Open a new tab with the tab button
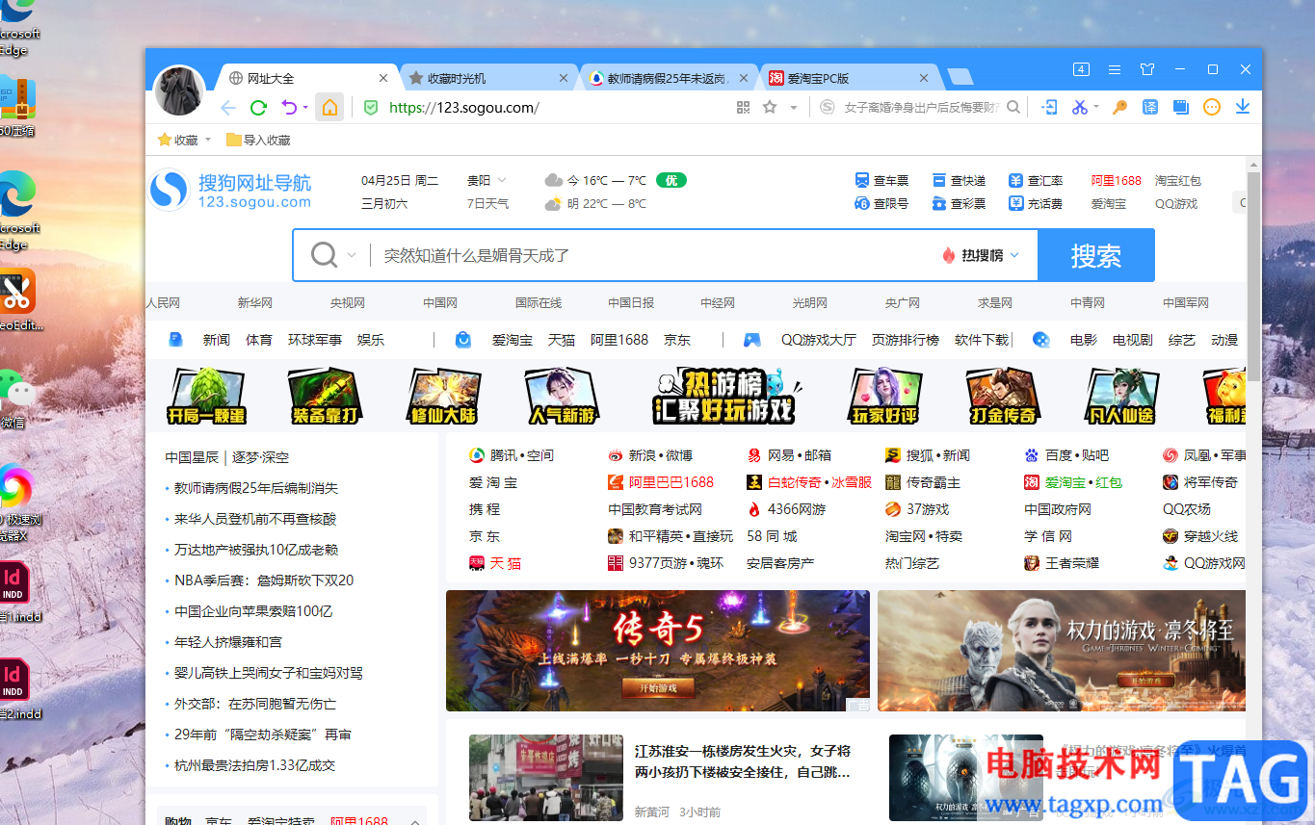This screenshot has width=1315, height=825. (960, 77)
